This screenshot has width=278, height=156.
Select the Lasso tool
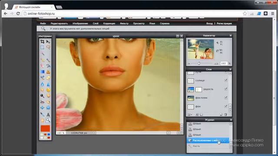coord(48,47)
